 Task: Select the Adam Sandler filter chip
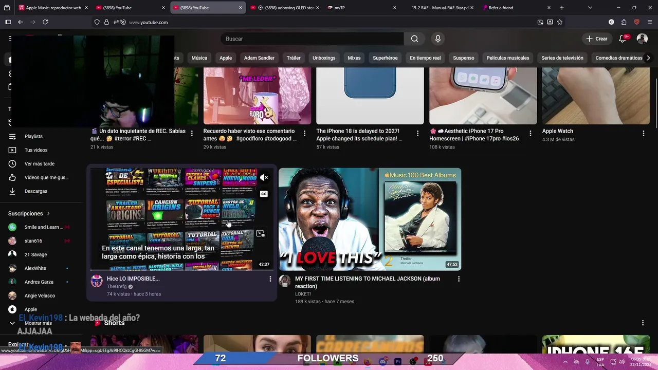(259, 58)
